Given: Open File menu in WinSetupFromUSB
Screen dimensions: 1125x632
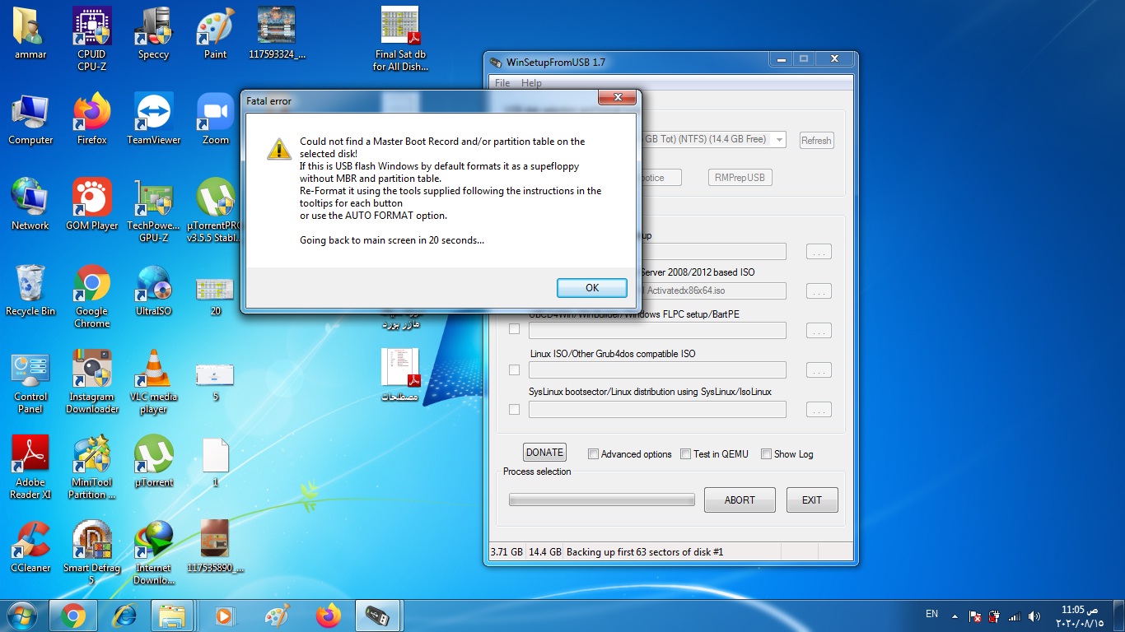Looking at the screenshot, I should click(502, 83).
